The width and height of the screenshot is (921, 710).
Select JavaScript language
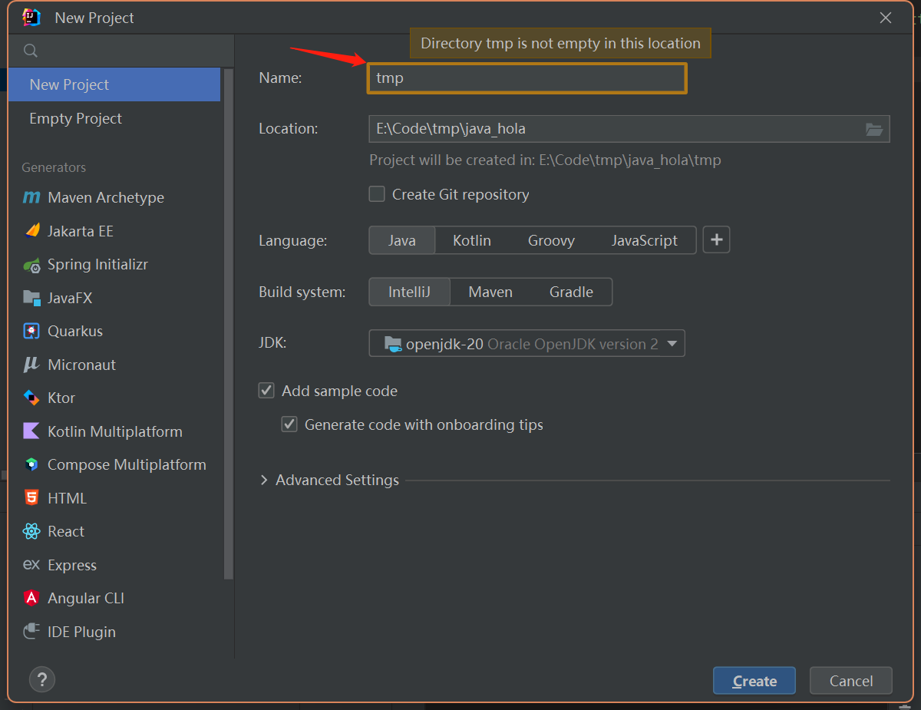click(645, 240)
